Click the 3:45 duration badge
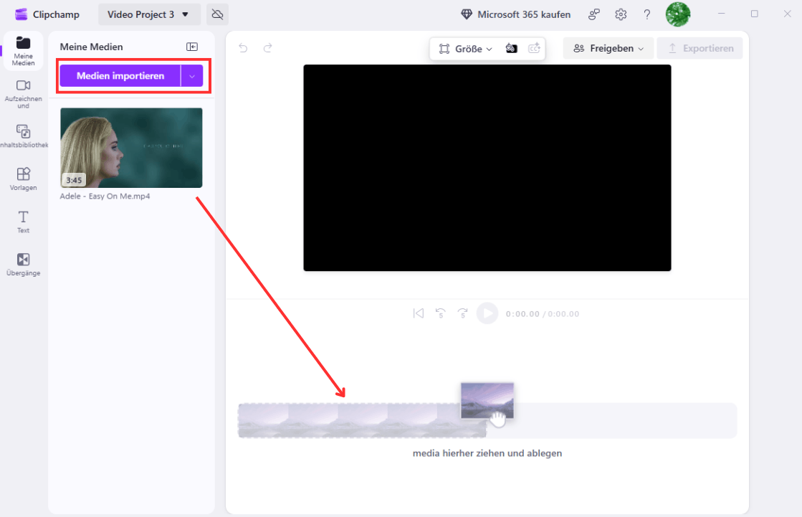 coord(74,180)
